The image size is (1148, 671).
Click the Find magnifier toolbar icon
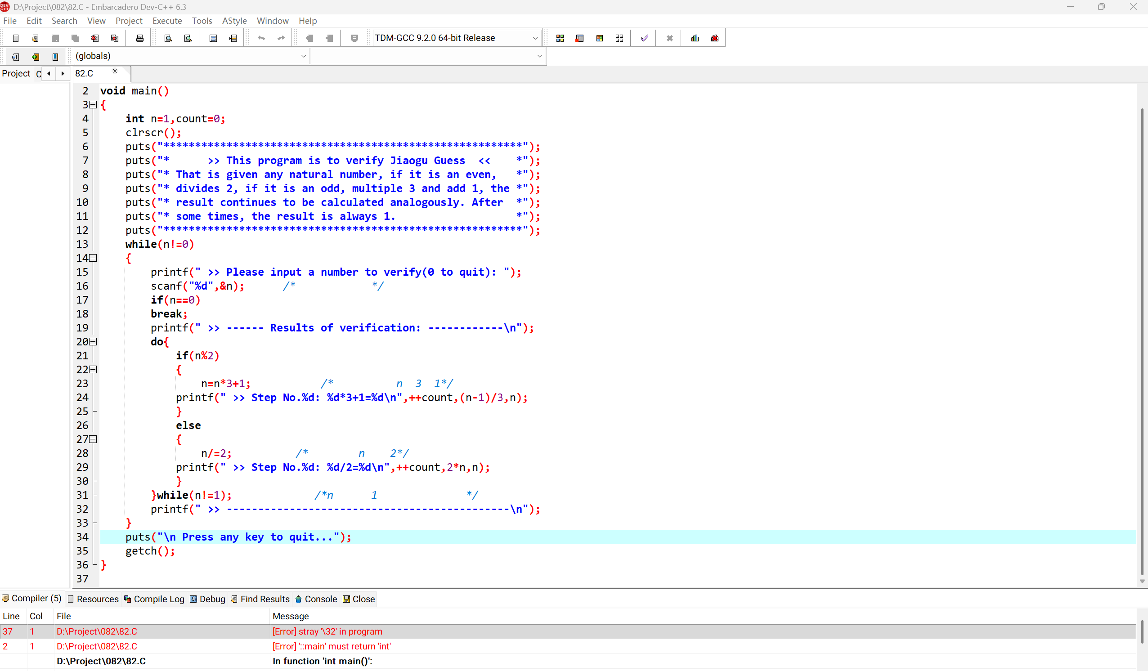pos(168,38)
